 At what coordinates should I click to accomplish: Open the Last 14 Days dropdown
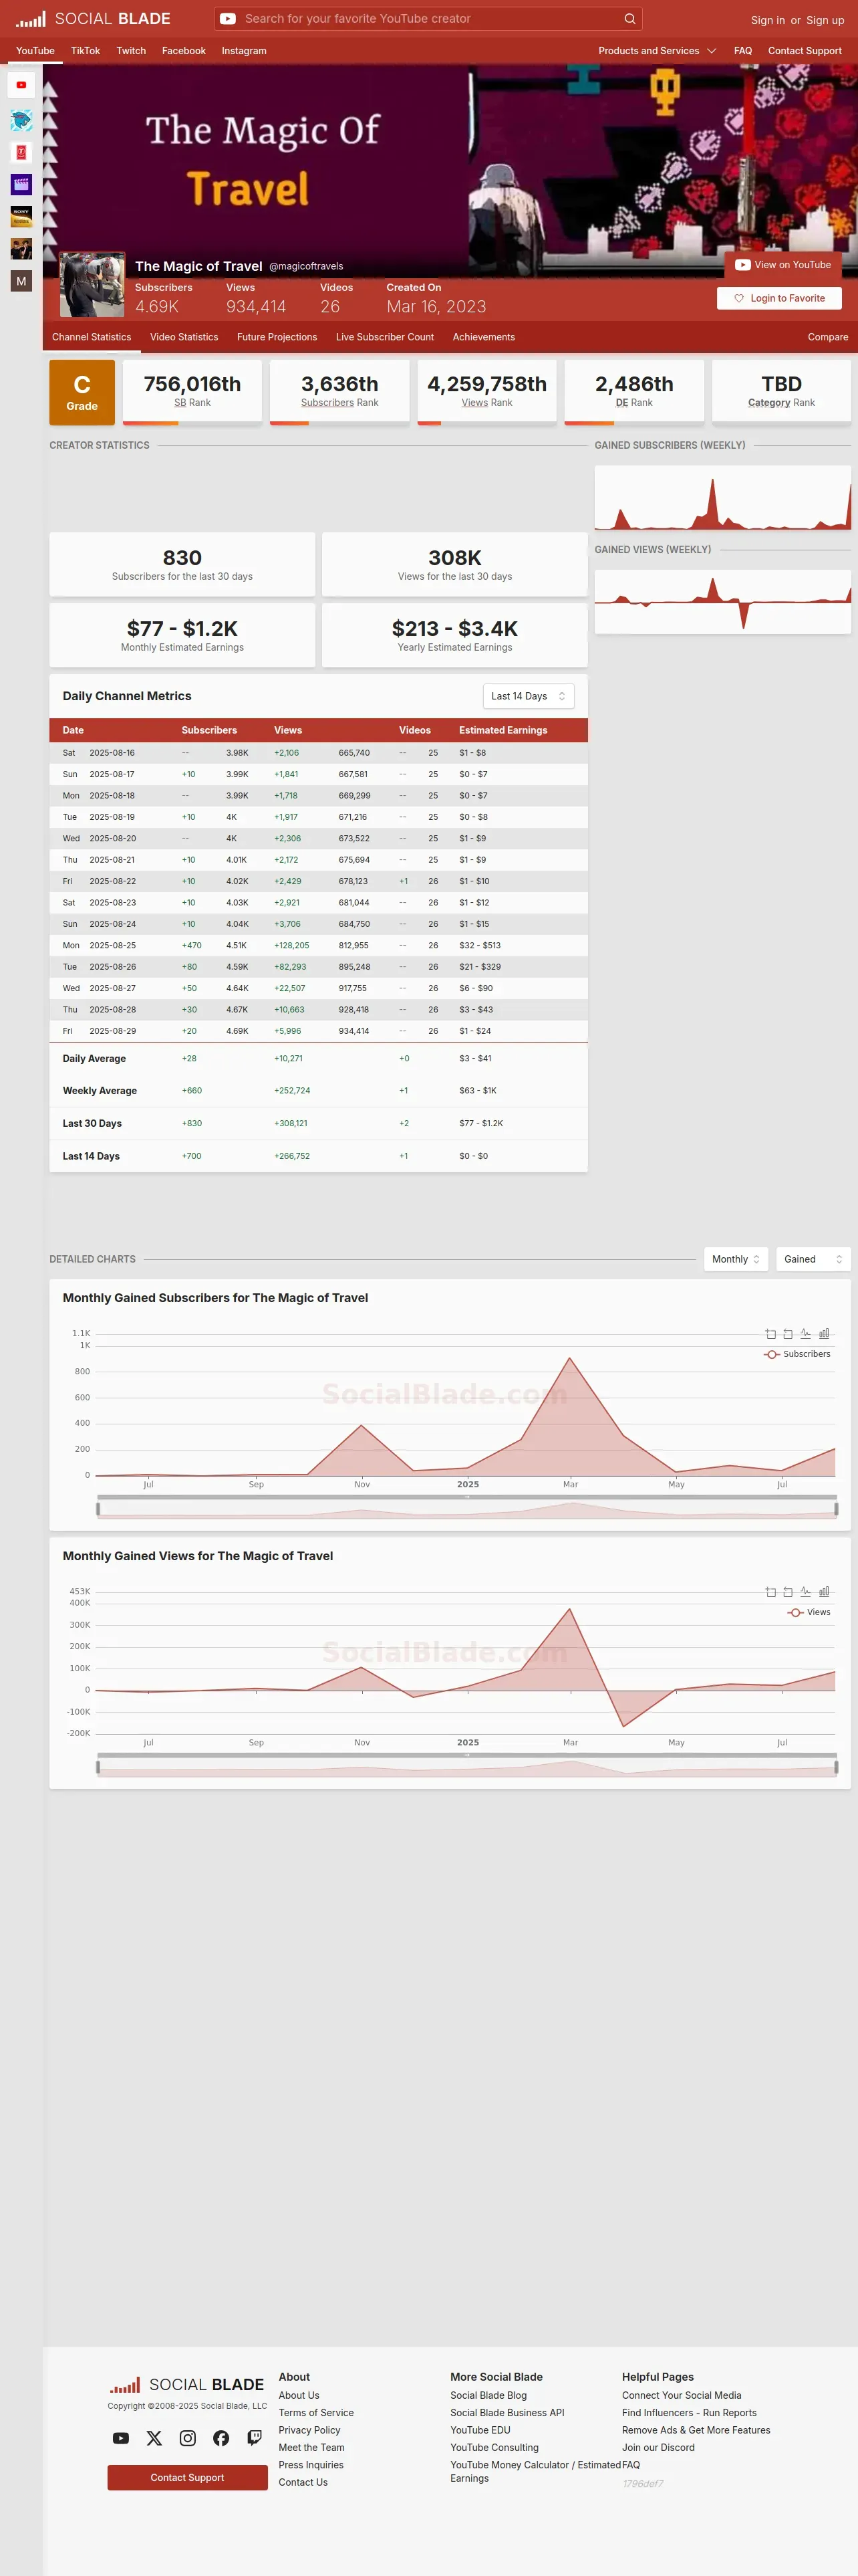click(529, 696)
